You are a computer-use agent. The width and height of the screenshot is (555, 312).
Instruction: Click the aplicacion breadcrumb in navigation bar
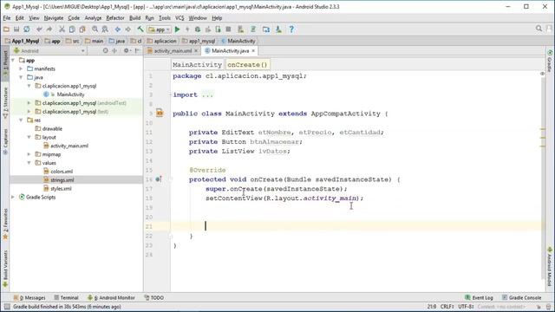162,41
